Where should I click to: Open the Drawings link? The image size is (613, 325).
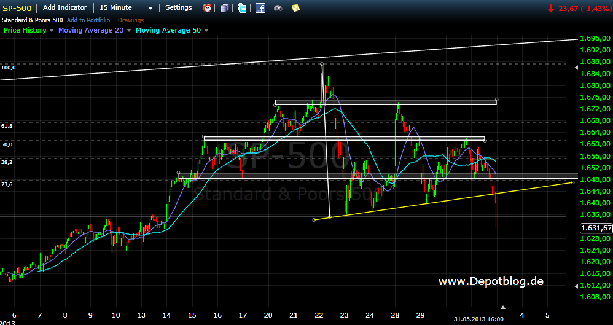click(131, 20)
